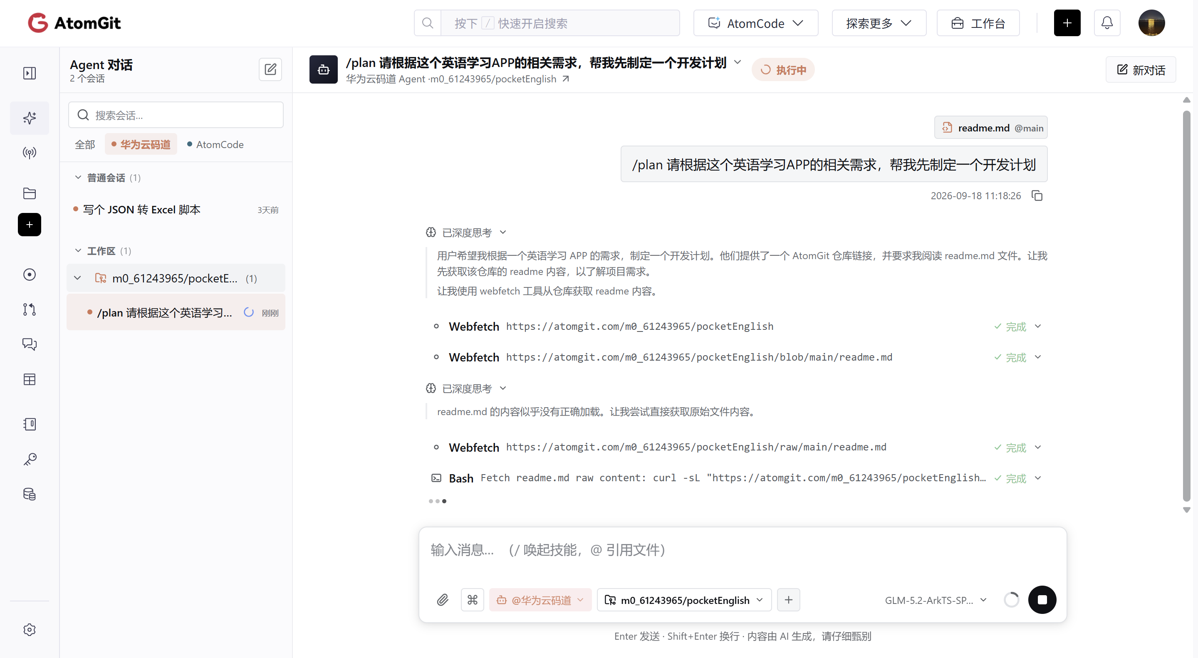
Task: Click the new conversation edit icon
Action: pos(270,70)
